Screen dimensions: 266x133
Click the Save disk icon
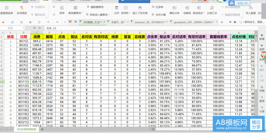[x=12, y=22]
